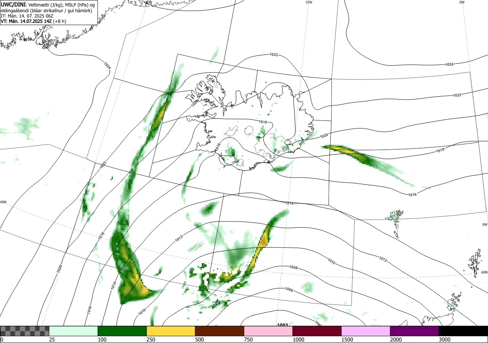Click the 'VT: Mán. 14.07.2025 14Z' valid time
Image resolution: width=488 pixels, height=343 pixels.
(x=26, y=21)
